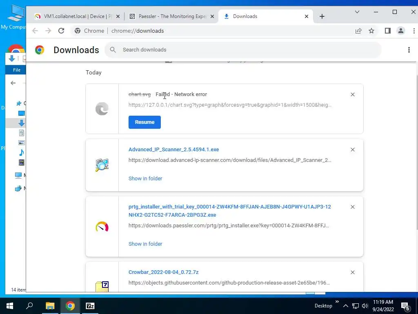Image resolution: width=418 pixels, height=314 pixels.
Task: Resume the failed chart.svg download
Action: [145, 122]
